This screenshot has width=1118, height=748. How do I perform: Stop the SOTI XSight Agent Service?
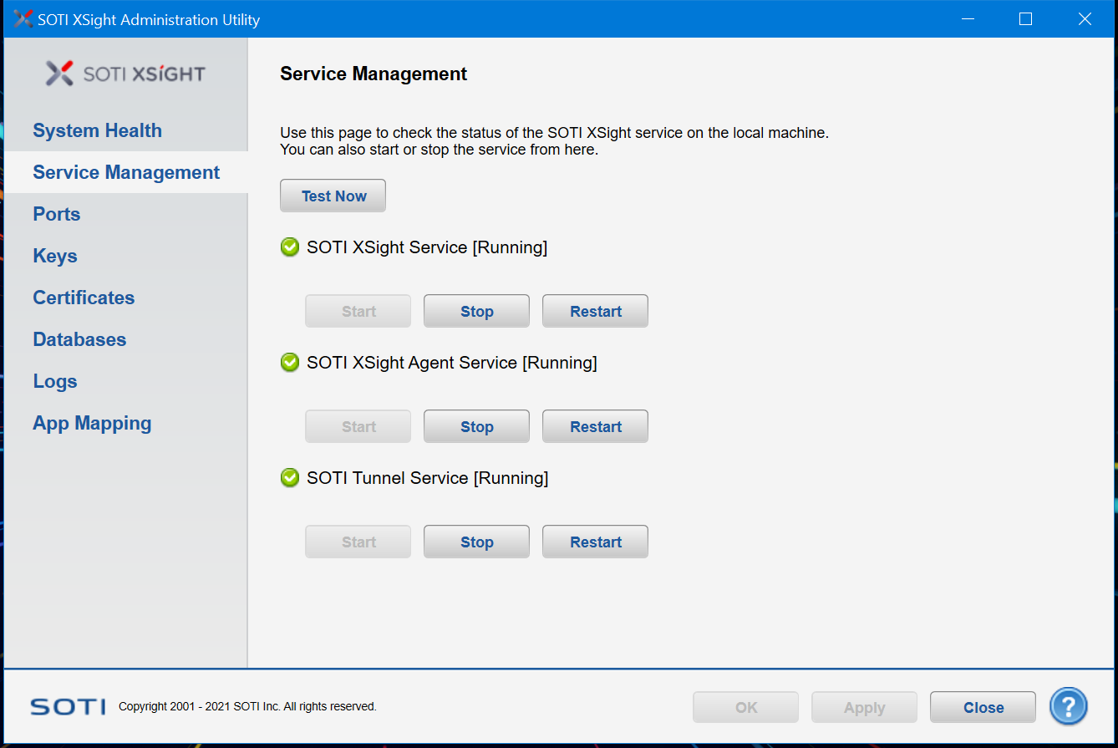476,426
